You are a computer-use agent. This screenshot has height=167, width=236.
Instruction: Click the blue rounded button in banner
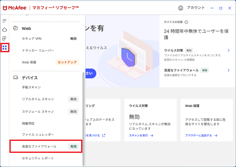point(91,73)
